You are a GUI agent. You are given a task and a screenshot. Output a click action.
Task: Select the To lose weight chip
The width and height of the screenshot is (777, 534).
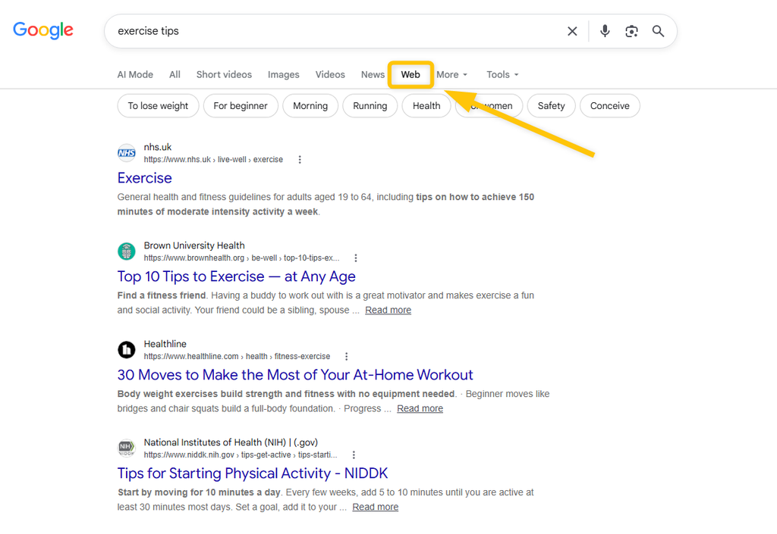pos(158,106)
